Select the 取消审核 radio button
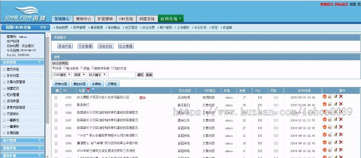Image resolution: width=361 pixels, height=158 pixels. coord(65,68)
